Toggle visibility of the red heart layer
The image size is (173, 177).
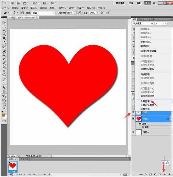[133, 118]
